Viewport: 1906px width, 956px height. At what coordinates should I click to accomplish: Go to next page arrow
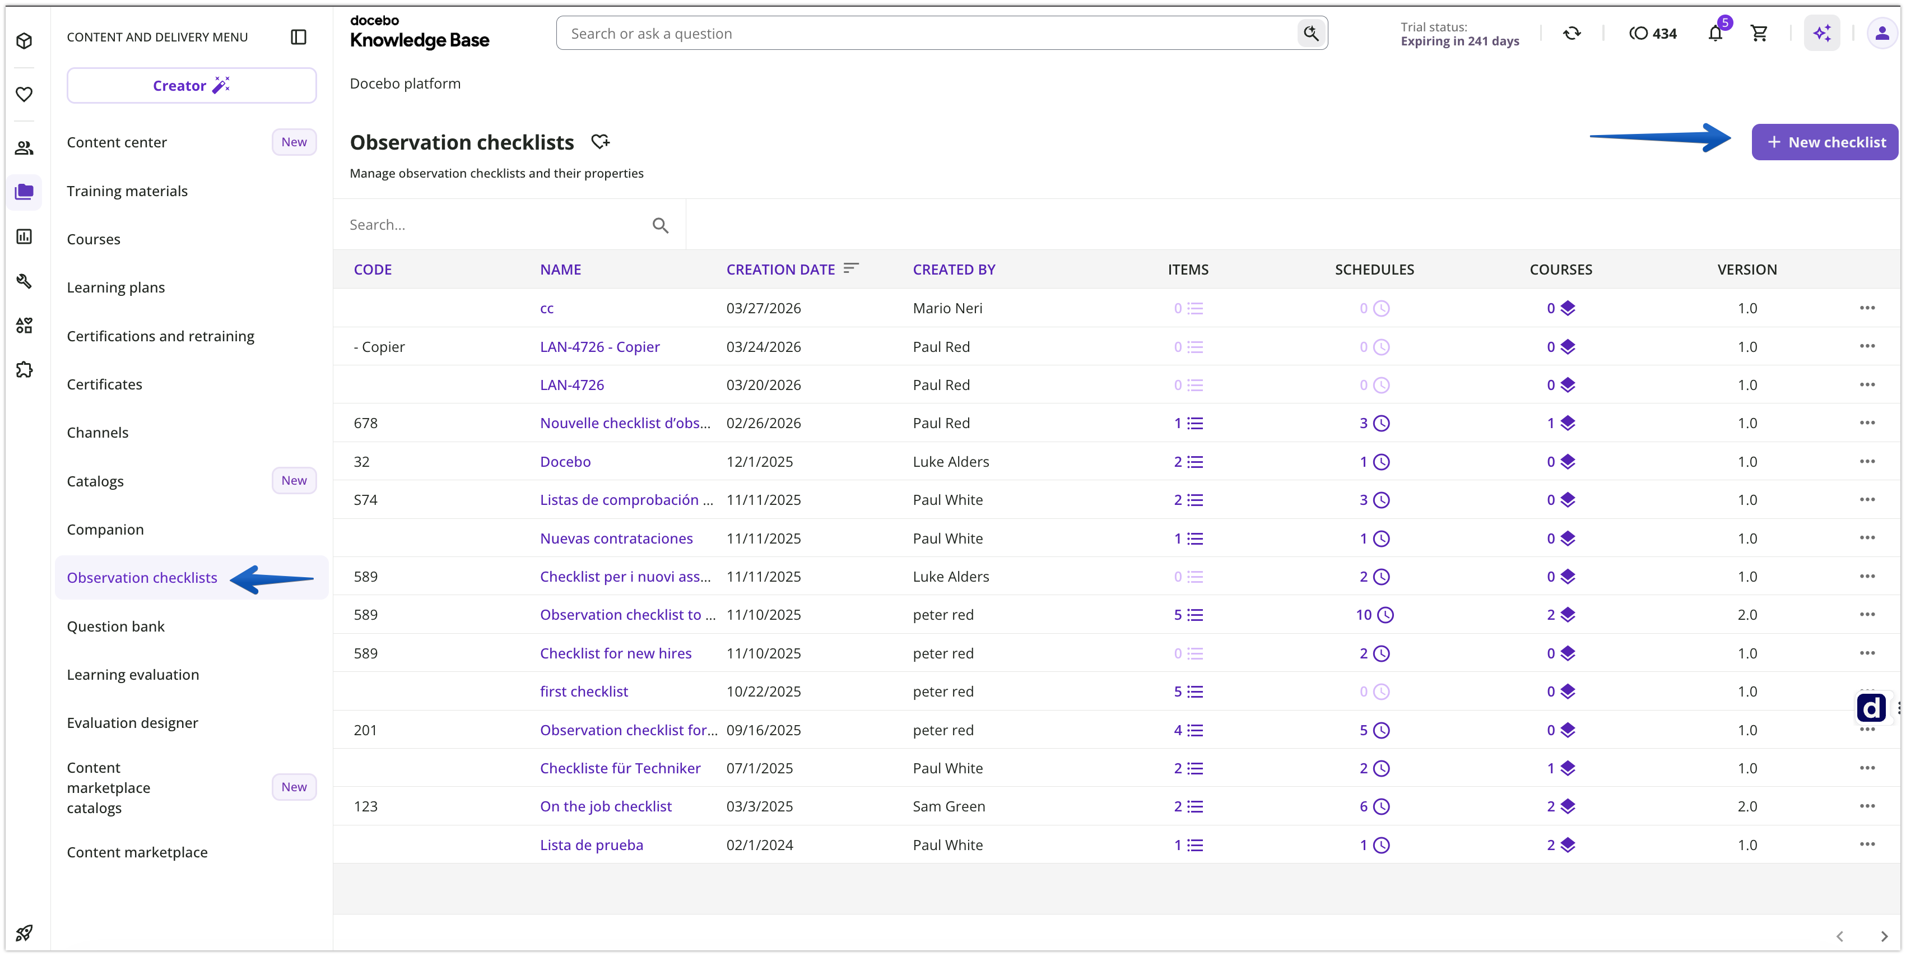(x=1884, y=936)
